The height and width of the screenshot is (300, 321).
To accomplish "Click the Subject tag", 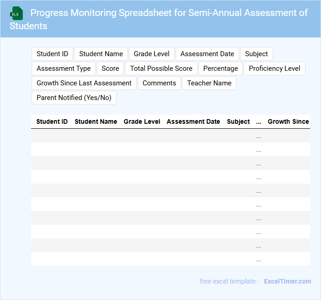I will click(256, 54).
